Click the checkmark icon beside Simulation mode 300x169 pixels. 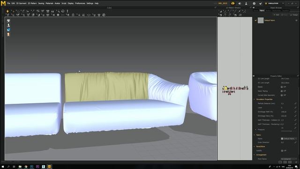[261, 3]
